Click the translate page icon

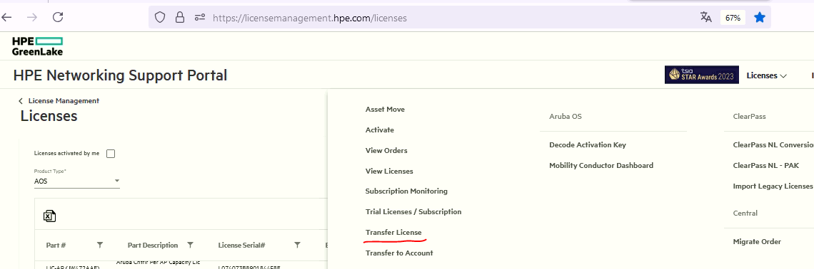tap(706, 17)
